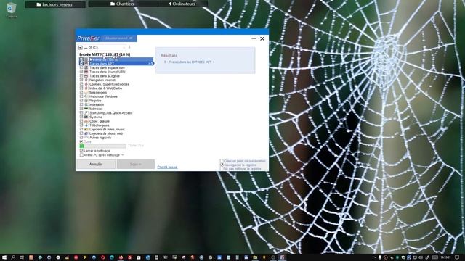Click the Navigation internet icon

point(86,80)
